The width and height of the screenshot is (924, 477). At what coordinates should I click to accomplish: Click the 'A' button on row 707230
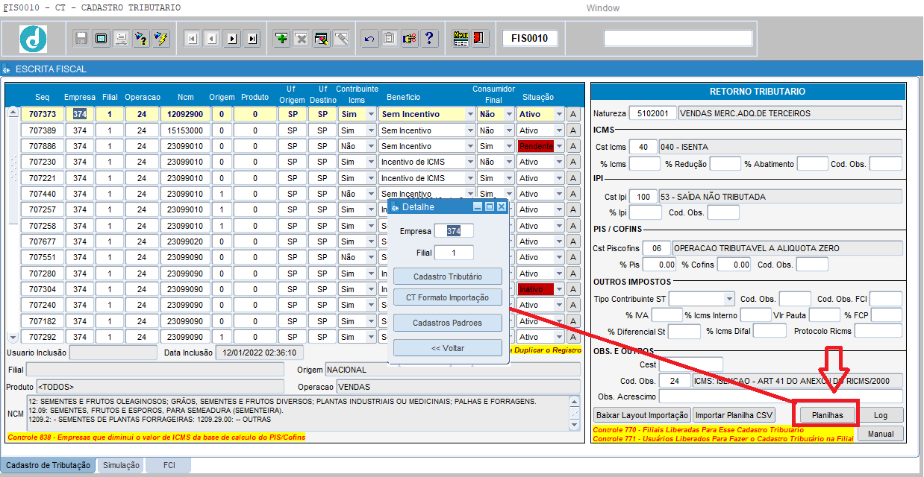click(573, 162)
